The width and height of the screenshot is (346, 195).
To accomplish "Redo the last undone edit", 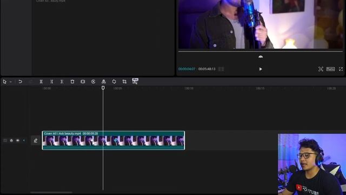I will pyautogui.click(x=31, y=82).
